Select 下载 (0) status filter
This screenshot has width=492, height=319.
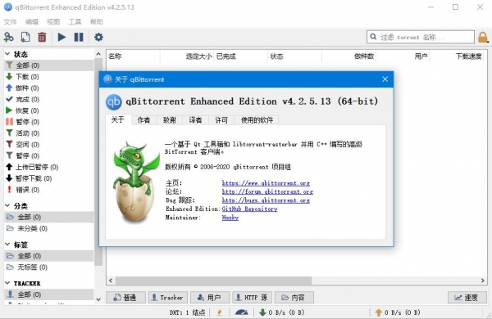click(48, 77)
